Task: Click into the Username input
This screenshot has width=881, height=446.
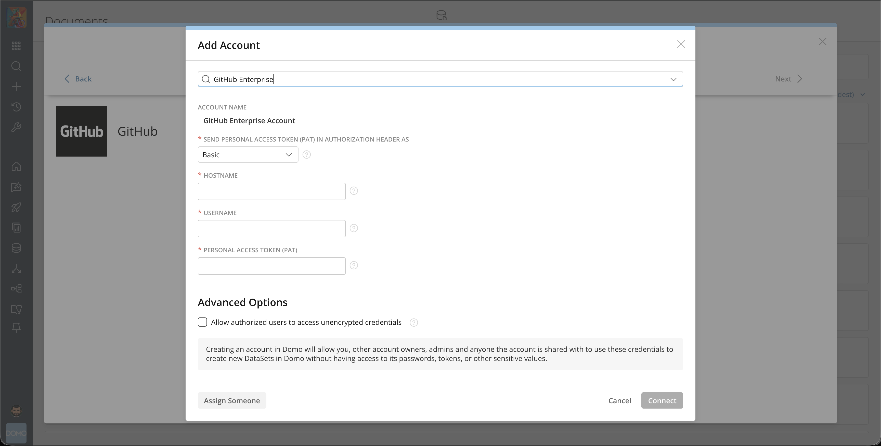Action: pyautogui.click(x=271, y=229)
